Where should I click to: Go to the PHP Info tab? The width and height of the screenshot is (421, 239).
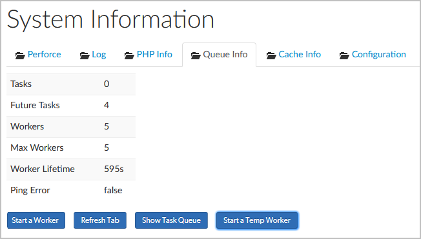coord(149,55)
